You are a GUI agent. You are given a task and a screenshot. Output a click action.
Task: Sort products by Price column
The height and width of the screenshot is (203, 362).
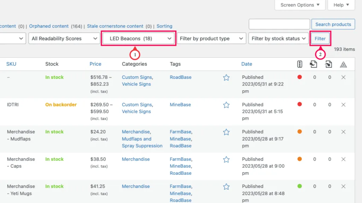[95, 64]
